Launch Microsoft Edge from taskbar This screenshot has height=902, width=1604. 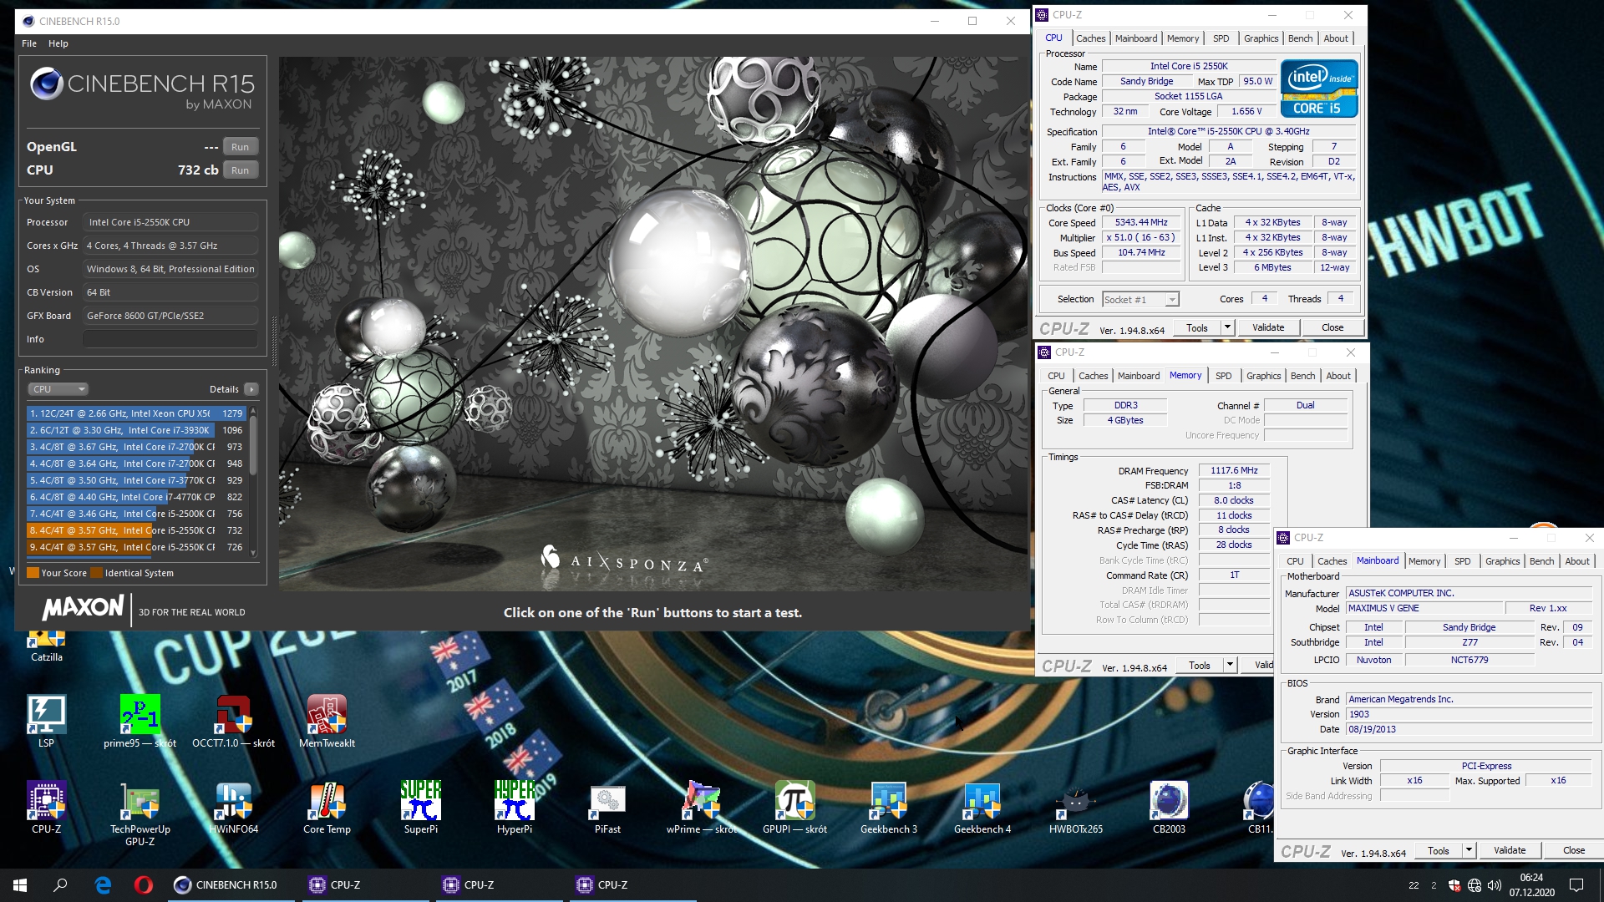103,885
